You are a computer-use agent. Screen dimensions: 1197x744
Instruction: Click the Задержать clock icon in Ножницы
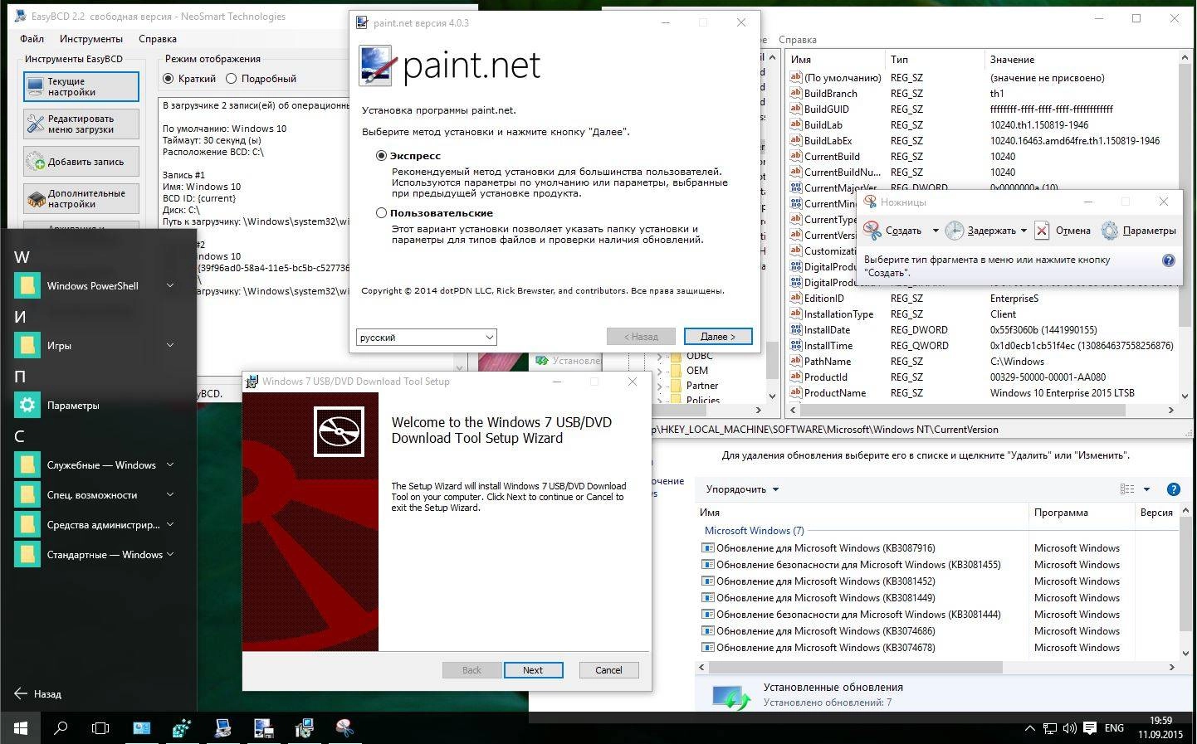click(955, 231)
